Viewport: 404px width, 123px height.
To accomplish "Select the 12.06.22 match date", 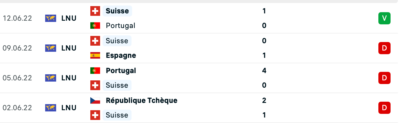I will pyautogui.click(x=17, y=18).
